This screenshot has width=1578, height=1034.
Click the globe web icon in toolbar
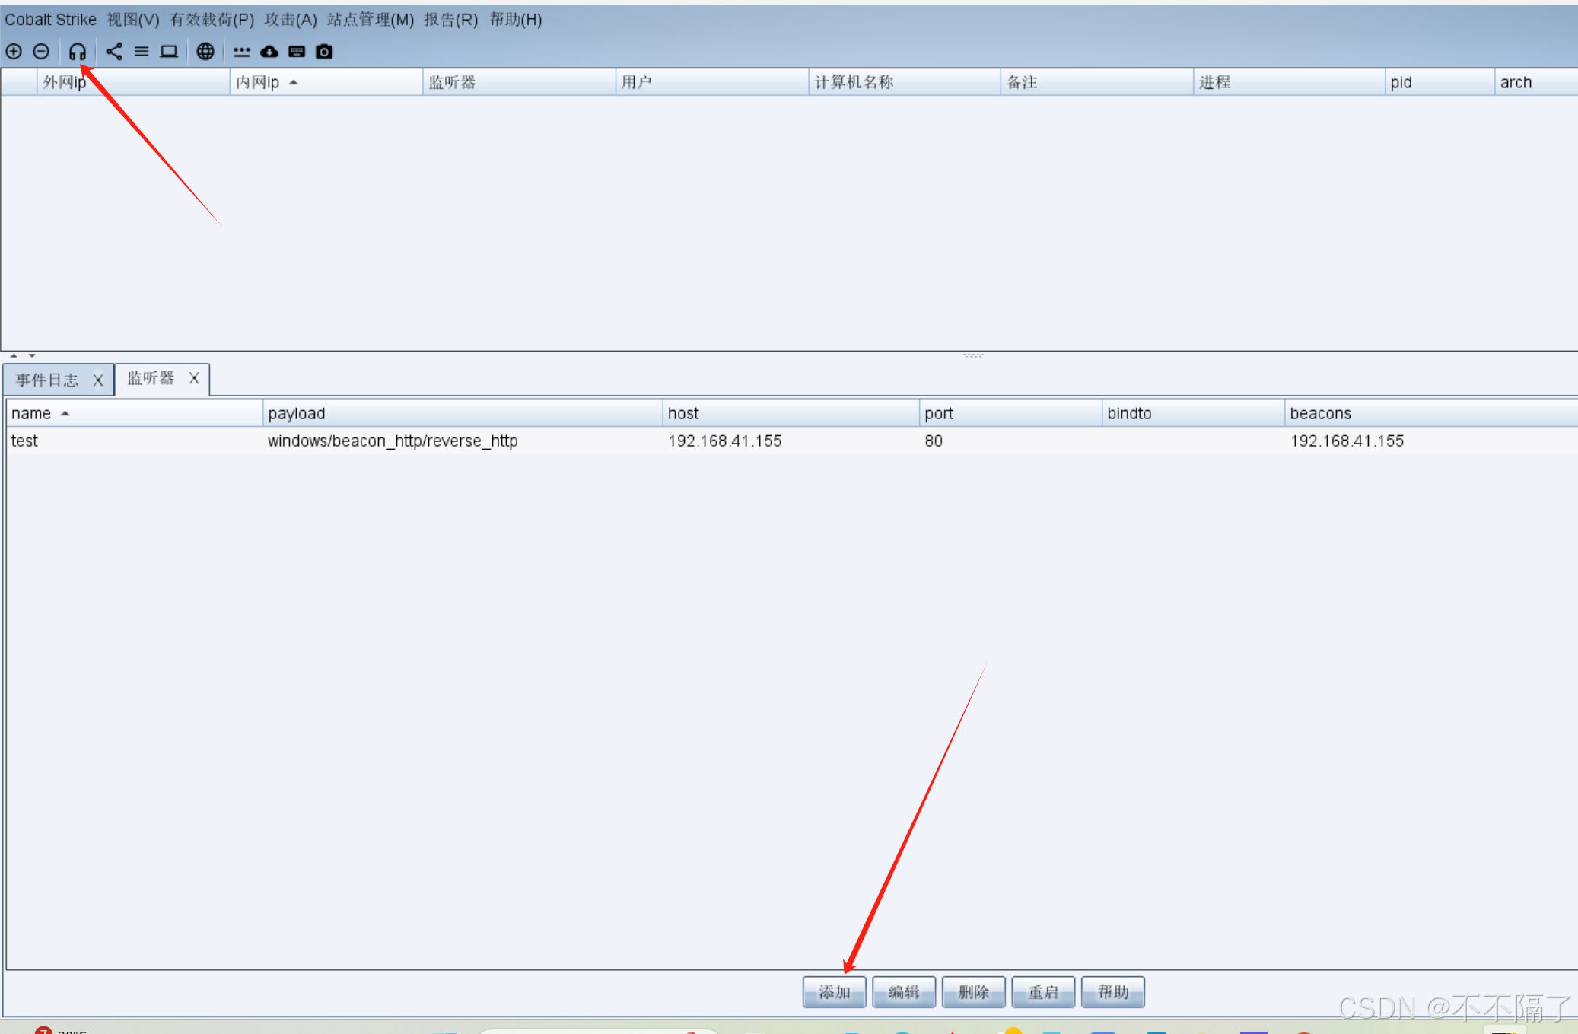point(205,52)
